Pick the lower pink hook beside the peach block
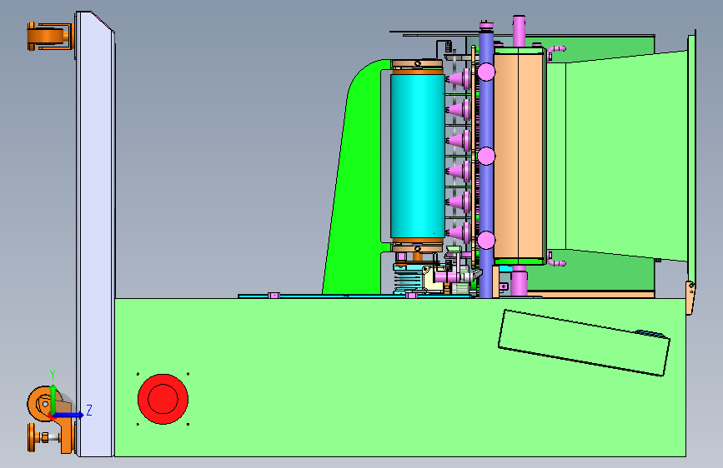Image resolution: width=723 pixels, height=468 pixels. click(x=555, y=259)
